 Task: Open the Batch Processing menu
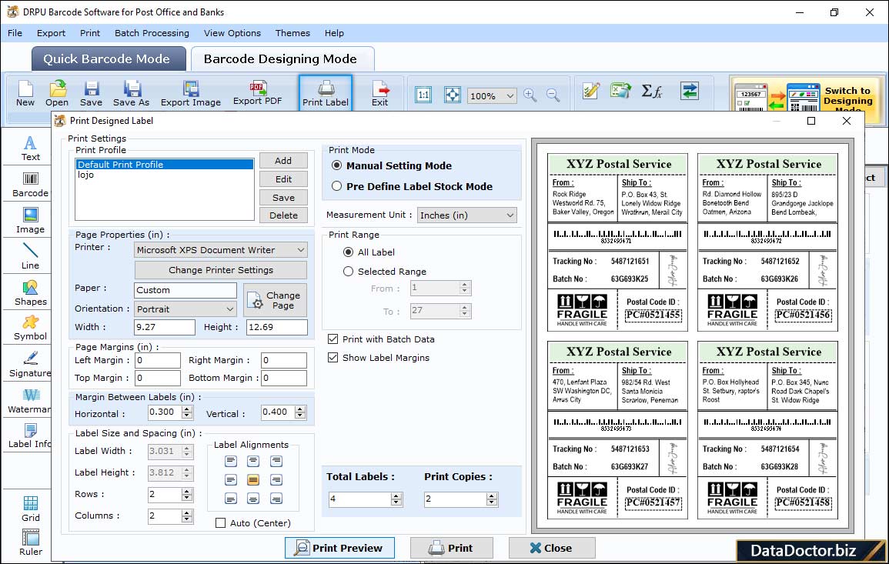pyautogui.click(x=152, y=33)
